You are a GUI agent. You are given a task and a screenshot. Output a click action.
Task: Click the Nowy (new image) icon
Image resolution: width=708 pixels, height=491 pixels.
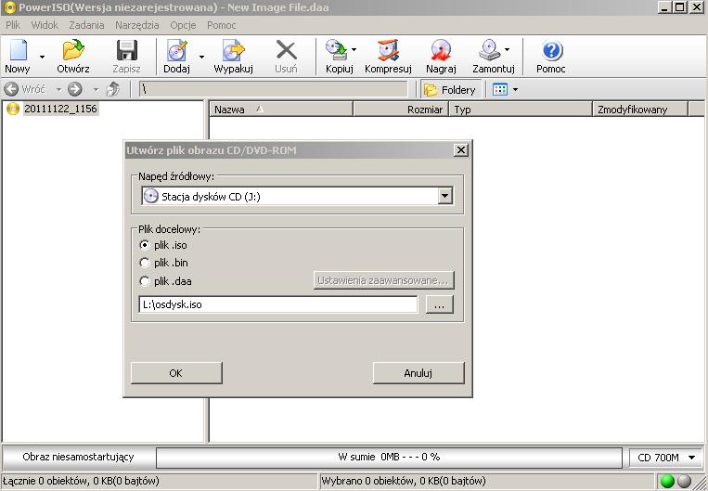pos(18,50)
